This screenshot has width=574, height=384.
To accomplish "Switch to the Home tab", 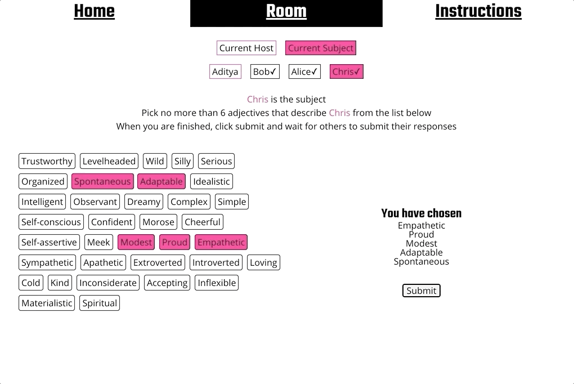I will (x=93, y=11).
